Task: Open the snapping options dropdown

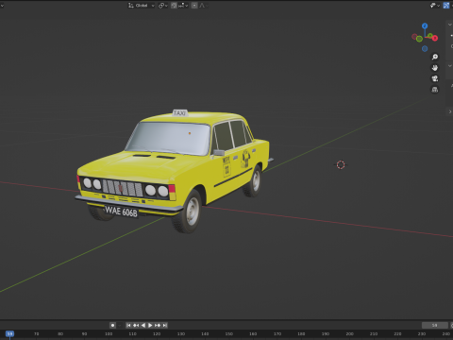Action: (183, 6)
